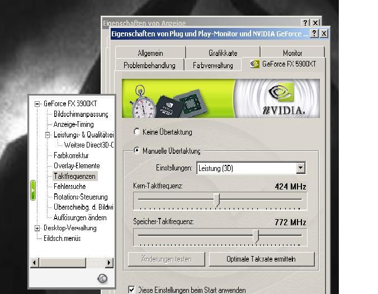378x294 pixels.
Task: Select Overlay-Elemente in the tree
Action: (77, 166)
